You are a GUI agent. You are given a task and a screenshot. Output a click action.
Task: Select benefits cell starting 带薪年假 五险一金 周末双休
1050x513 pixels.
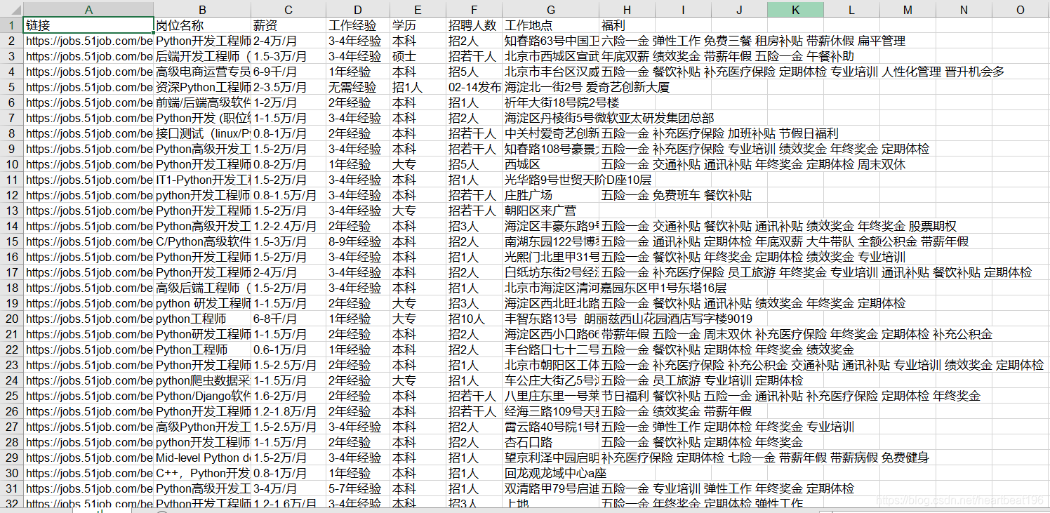tap(797, 334)
